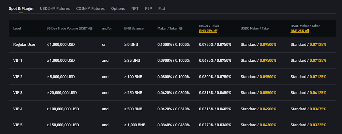
Task: Select the 0.0800% / 0.1000% fee cell
Action: point(174,77)
